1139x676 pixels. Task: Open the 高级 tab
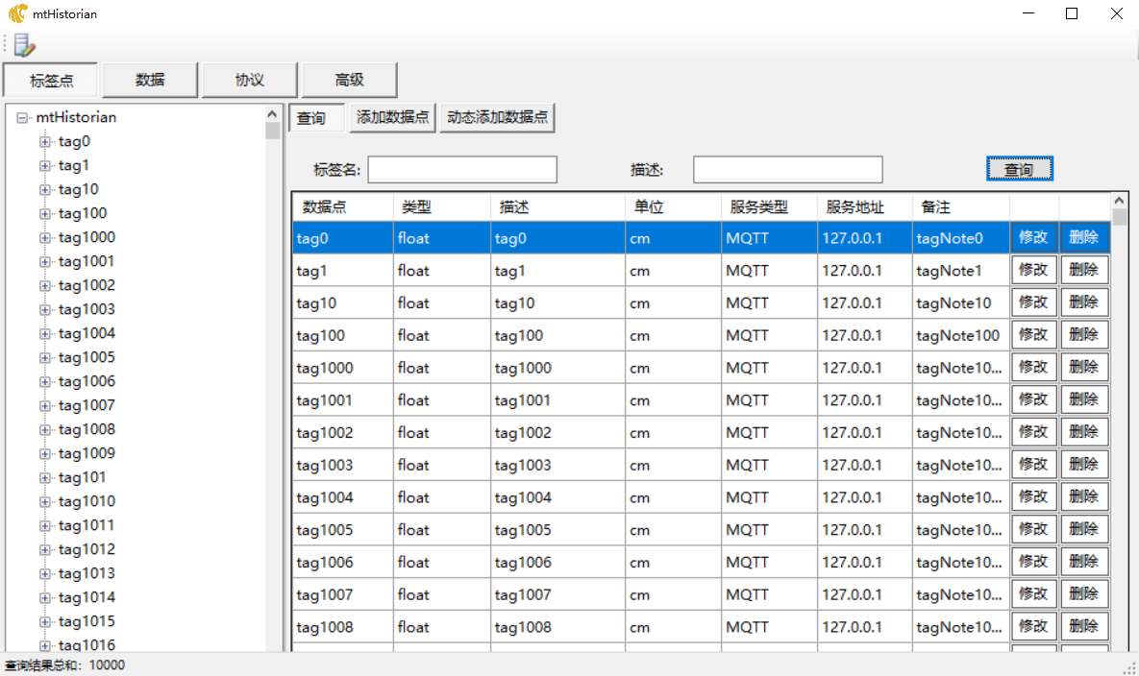click(349, 81)
